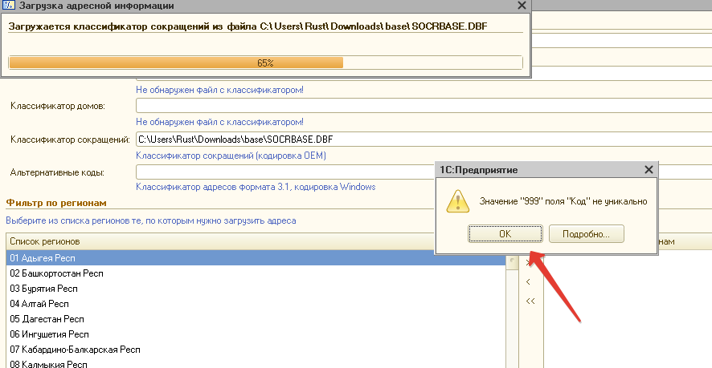Image resolution: width=712 pixels, height=368 pixels.
Task: Select region 05 Дагестан Респ
Action: pos(256,319)
